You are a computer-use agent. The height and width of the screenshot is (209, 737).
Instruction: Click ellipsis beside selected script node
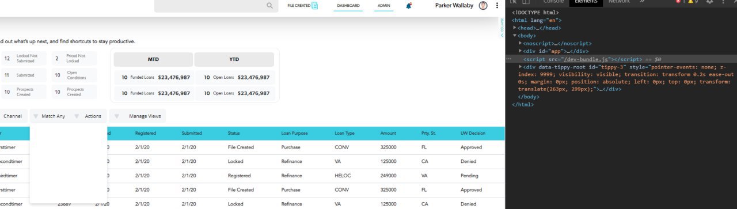(x=508, y=59)
